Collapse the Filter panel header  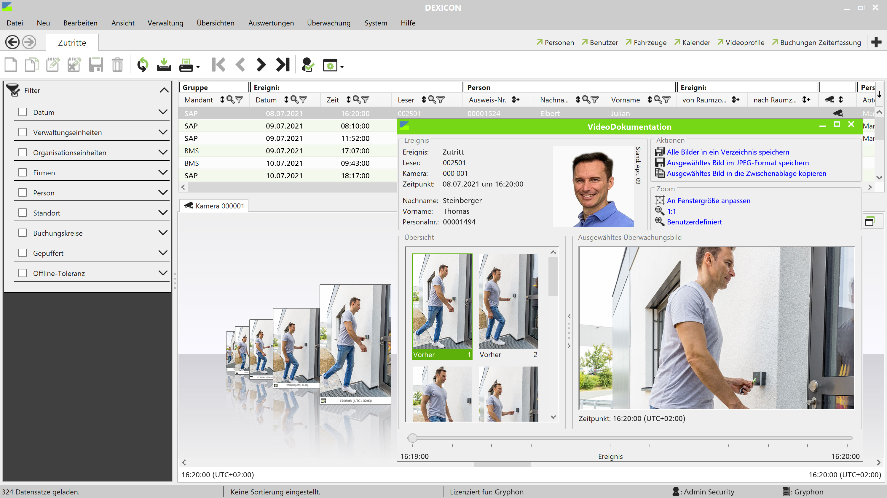point(164,90)
